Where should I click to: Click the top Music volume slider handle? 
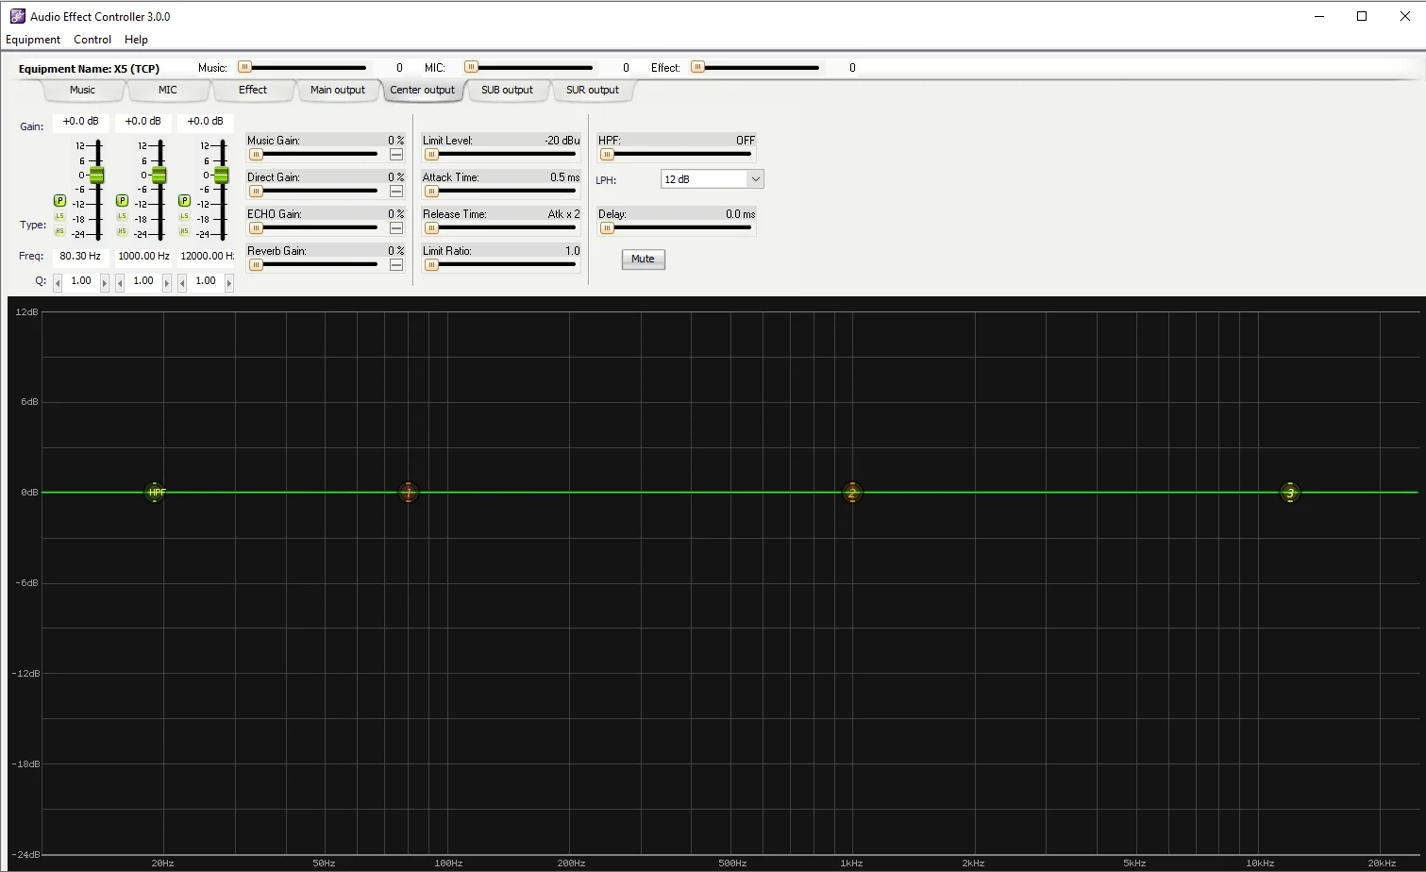245,67
